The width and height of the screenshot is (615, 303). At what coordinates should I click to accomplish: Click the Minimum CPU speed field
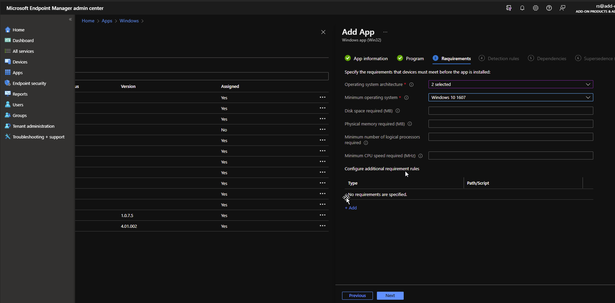tap(511, 155)
